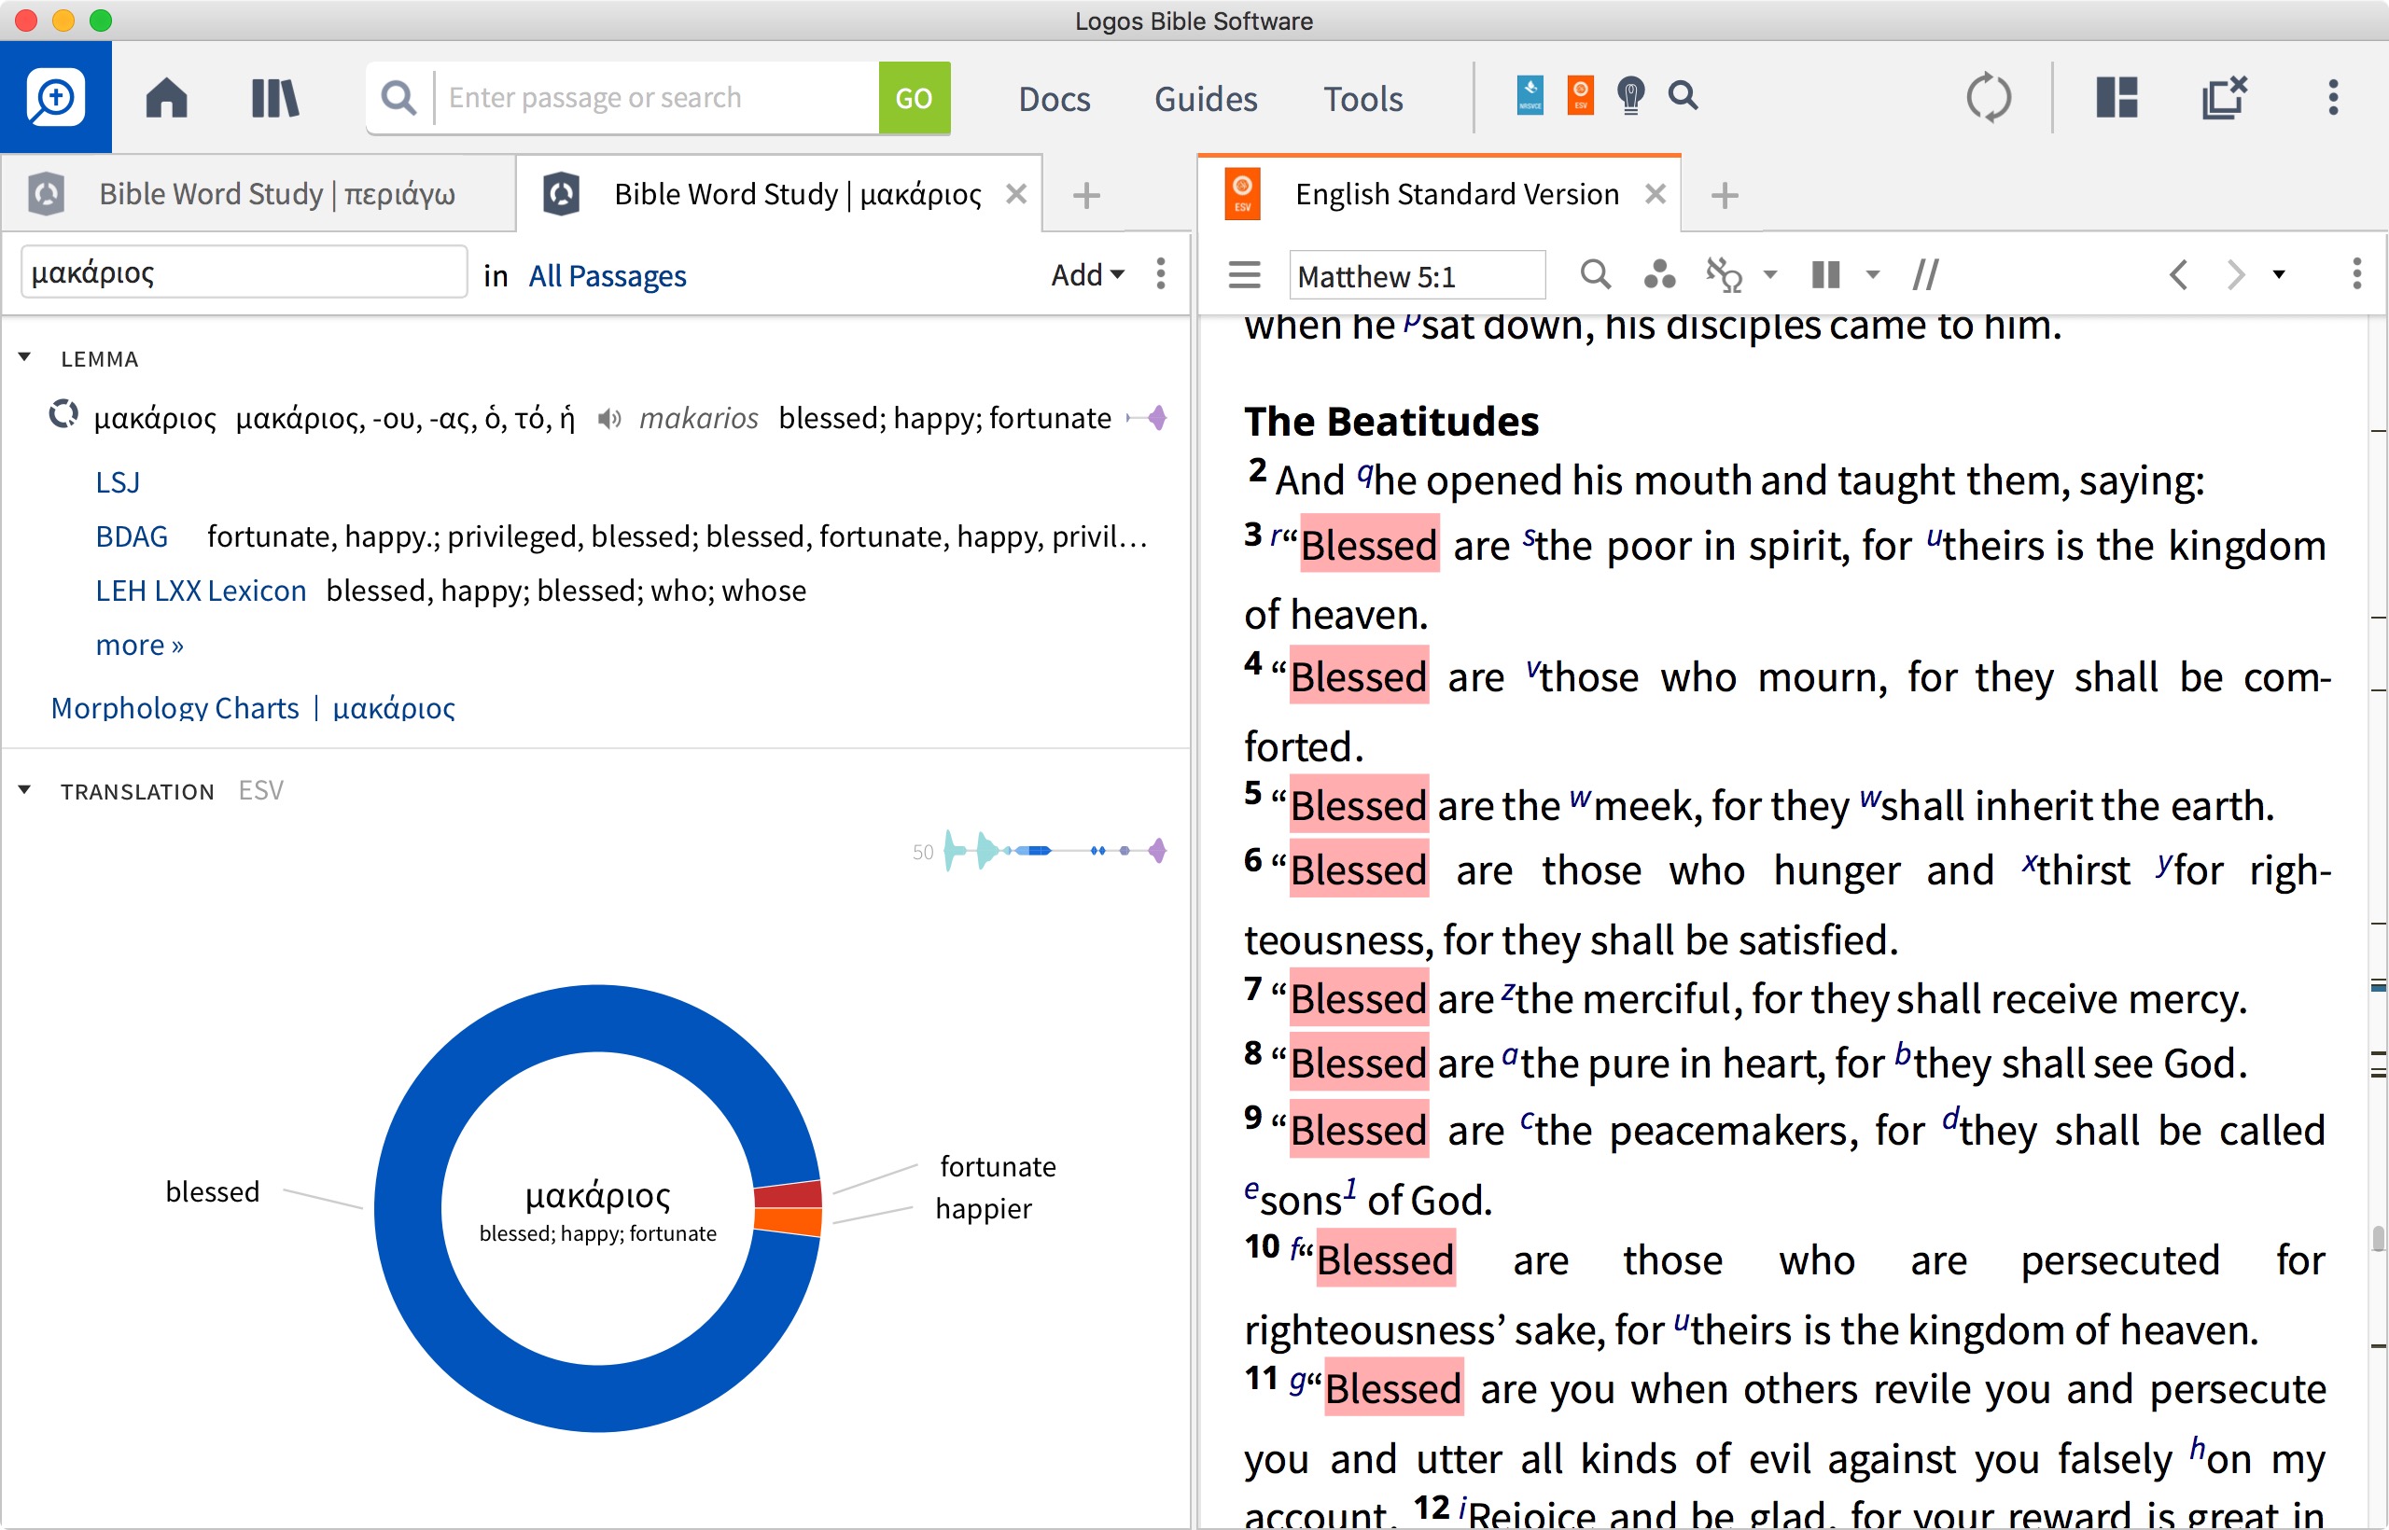The height and width of the screenshot is (1530, 2389).
Task: Collapse the LEMMA section
Action: pyautogui.click(x=25, y=356)
